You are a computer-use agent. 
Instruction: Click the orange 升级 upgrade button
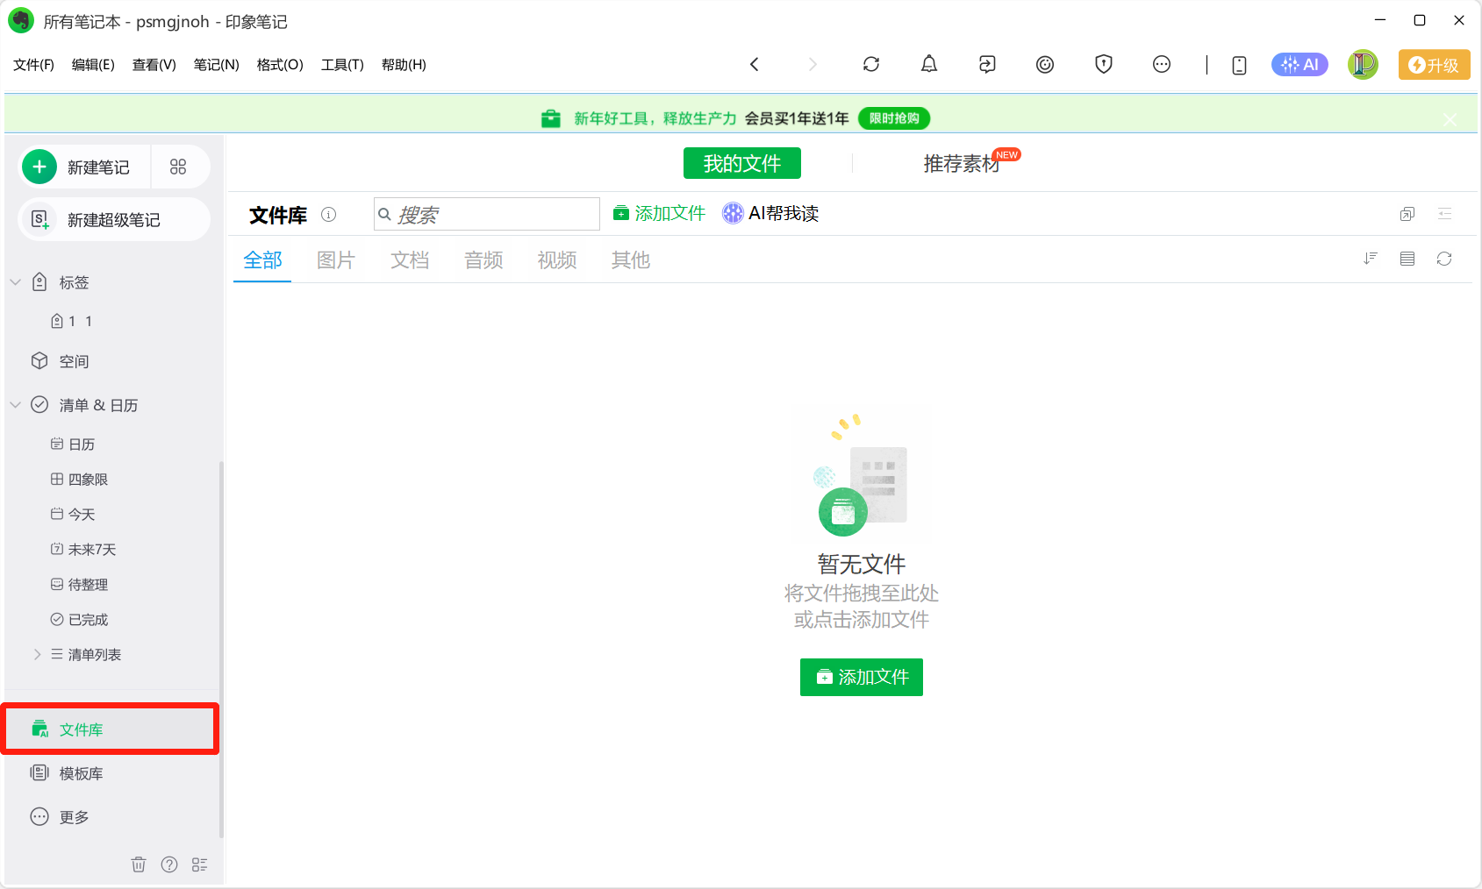point(1434,65)
